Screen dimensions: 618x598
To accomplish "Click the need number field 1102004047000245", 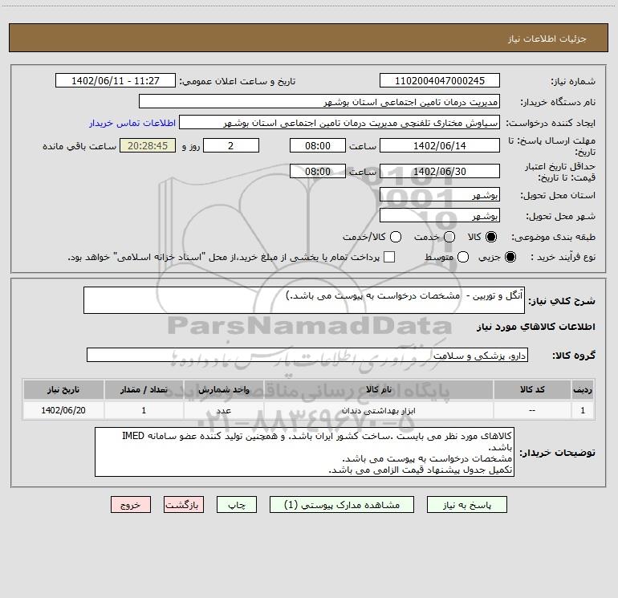I will click(440, 81).
